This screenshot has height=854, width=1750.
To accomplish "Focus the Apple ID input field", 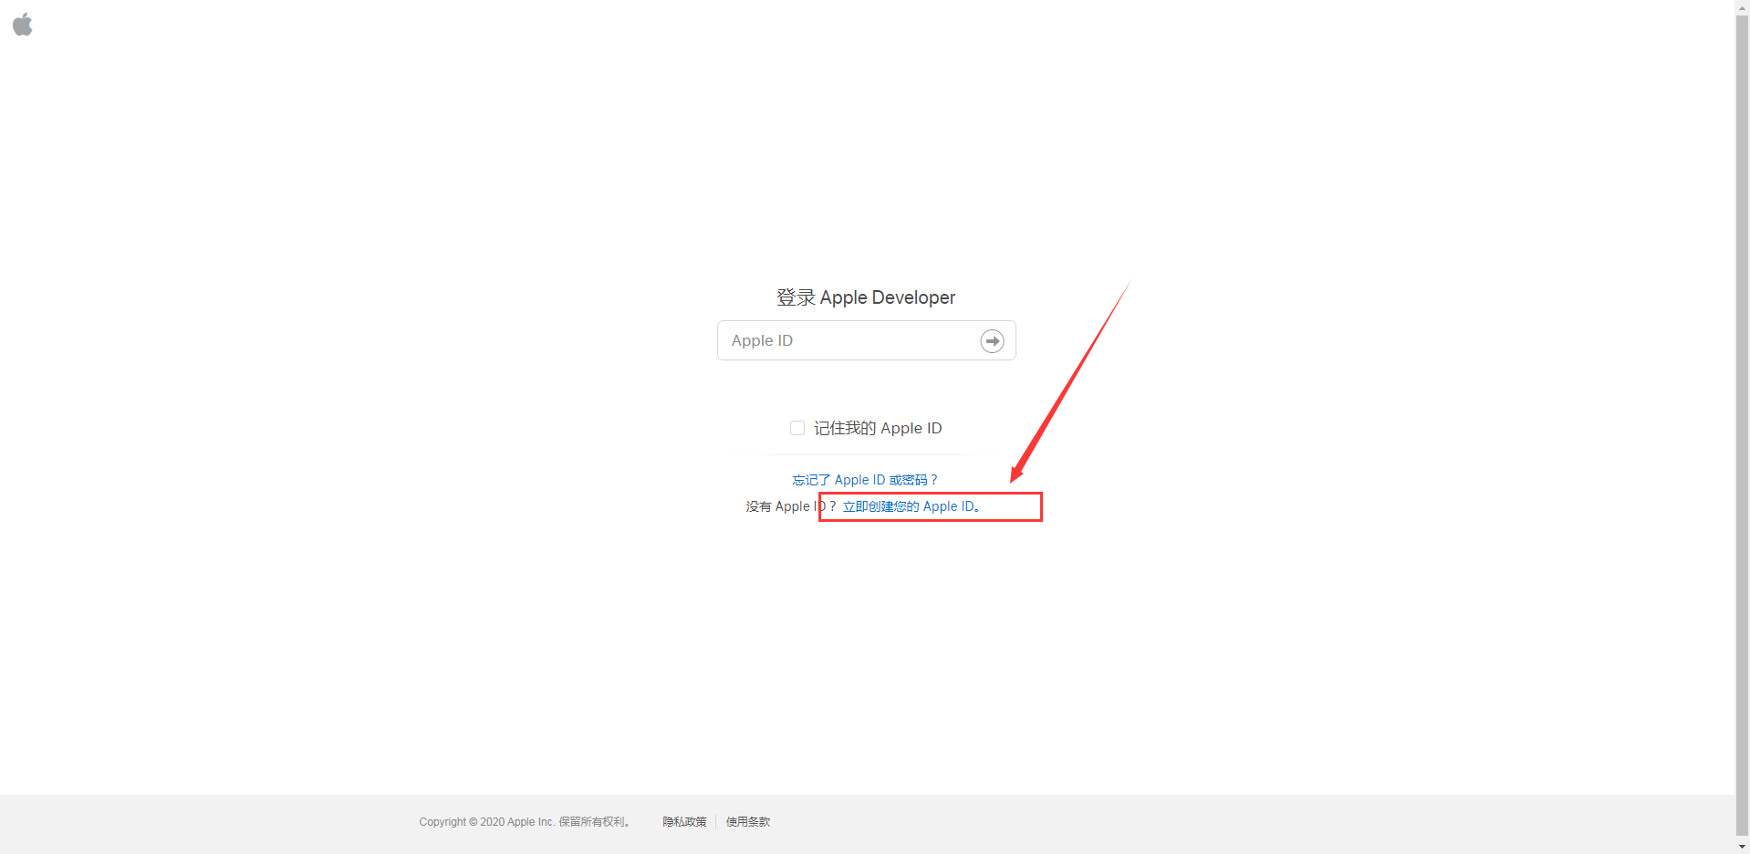I will coord(866,340).
